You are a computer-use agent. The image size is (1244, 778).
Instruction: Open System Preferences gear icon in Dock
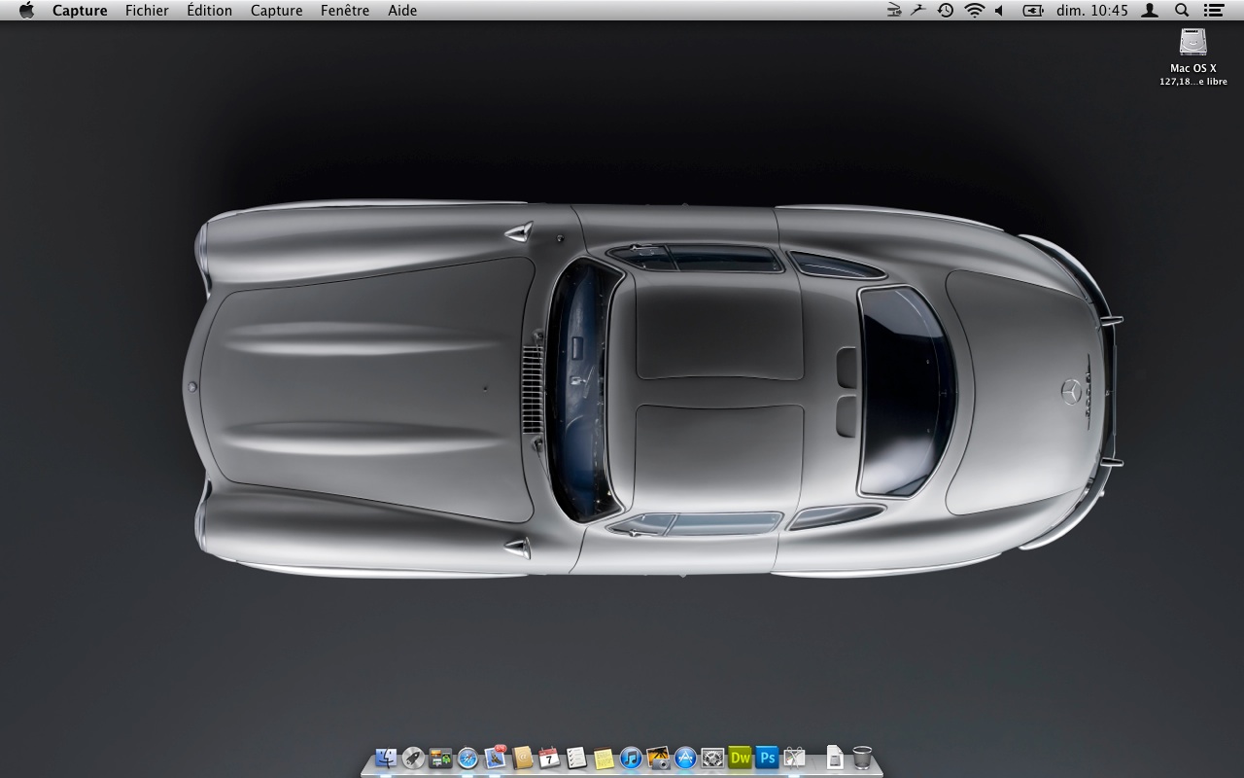(712, 758)
